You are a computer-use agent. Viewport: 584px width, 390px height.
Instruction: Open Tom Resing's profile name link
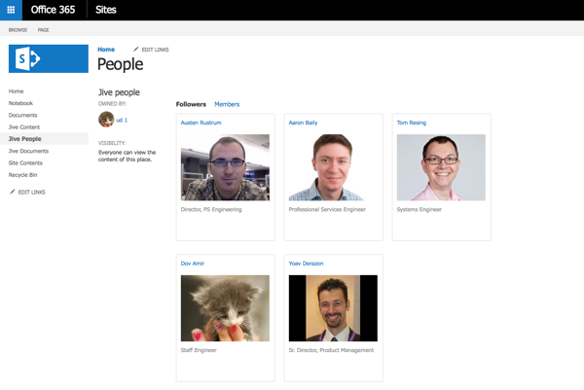click(411, 123)
